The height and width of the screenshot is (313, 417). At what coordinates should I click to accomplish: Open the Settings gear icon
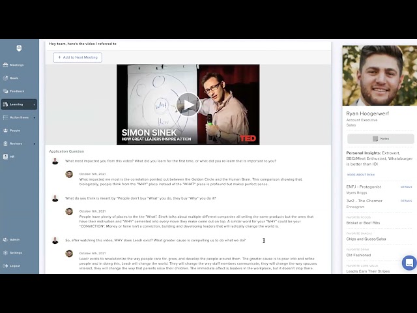pos(5,252)
